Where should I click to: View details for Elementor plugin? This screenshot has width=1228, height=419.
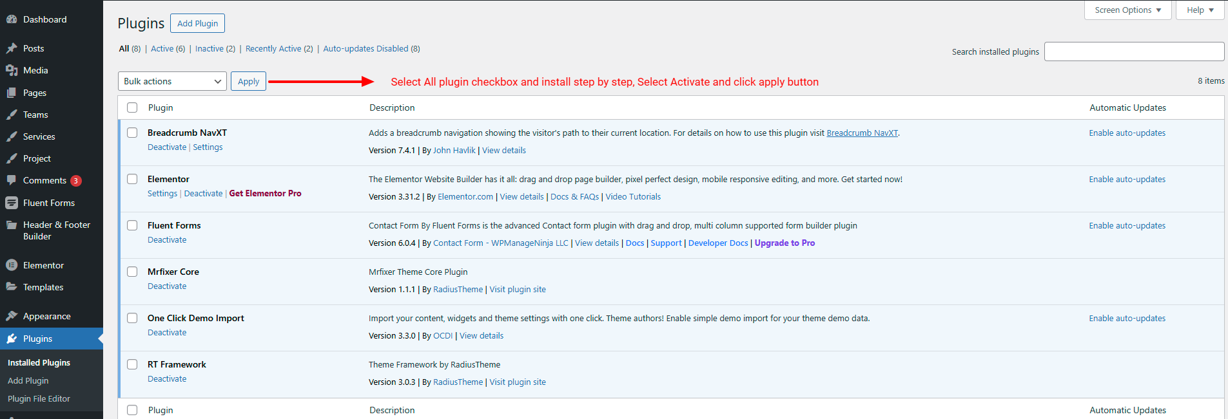521,196
